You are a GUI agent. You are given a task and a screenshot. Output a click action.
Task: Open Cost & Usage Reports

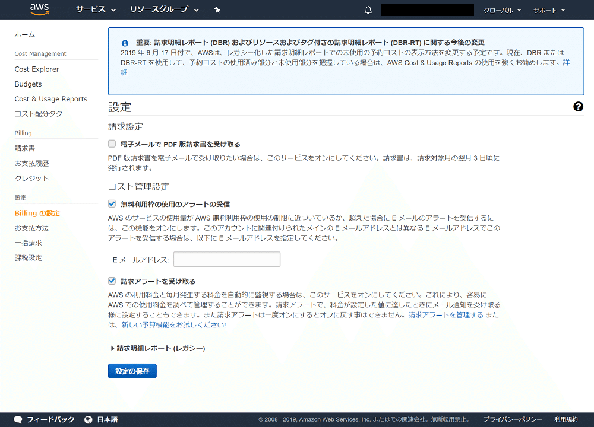pyautogui.click(x=50, y=99)
